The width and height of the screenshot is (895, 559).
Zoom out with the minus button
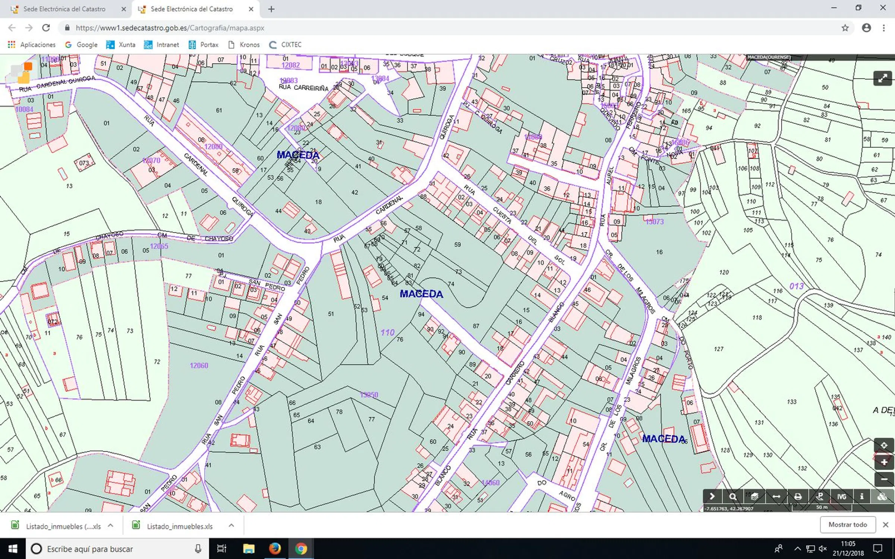[x=883, y=479]
